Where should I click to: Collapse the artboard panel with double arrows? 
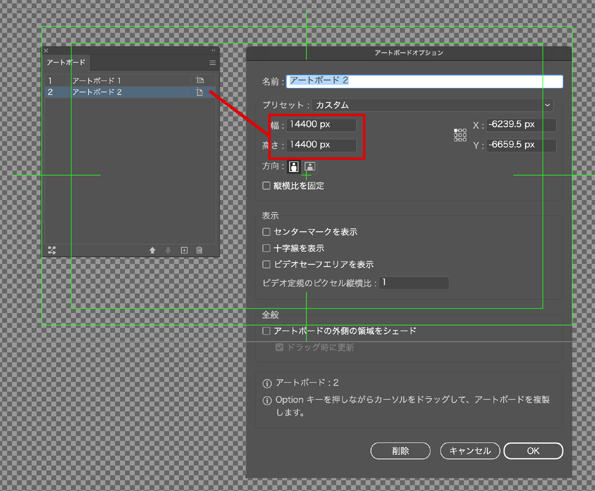coord(213,51)
